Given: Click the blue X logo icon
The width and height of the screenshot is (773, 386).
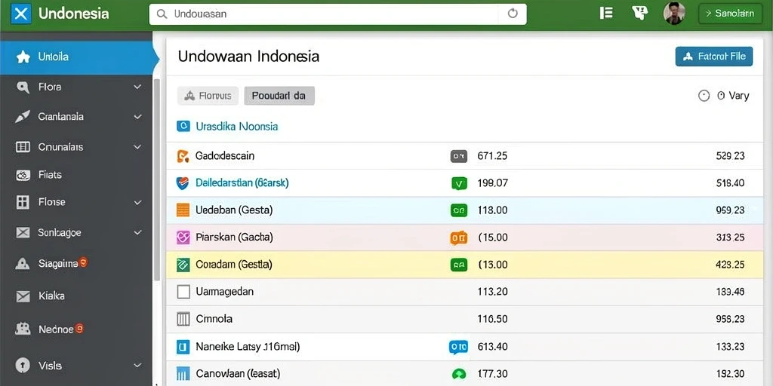Looking at the screenshot, I should click(x=20, y=14).
